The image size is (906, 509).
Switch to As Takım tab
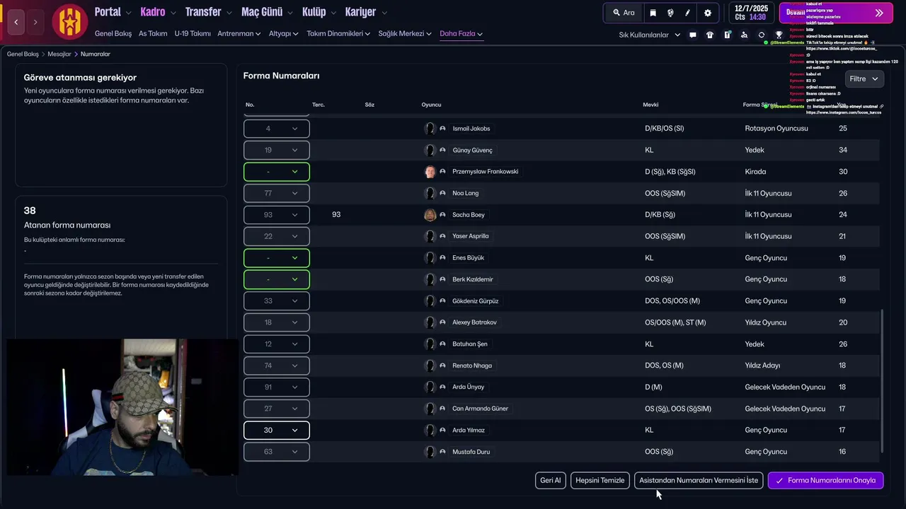click(153, 33)
